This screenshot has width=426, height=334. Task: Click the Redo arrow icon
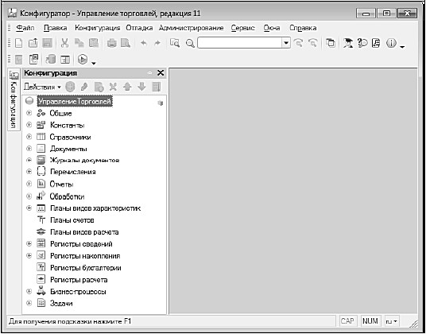[x=157, y=43]
